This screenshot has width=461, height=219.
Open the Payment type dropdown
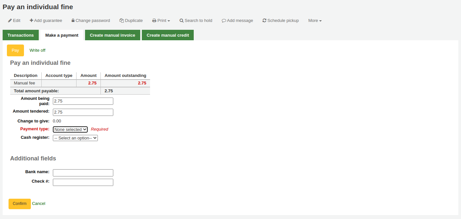[x=70, y=129]
